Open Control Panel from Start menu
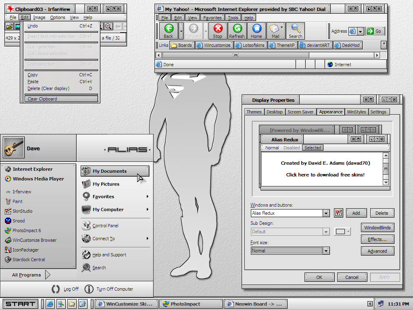413x310 pixels. [105, 226]
